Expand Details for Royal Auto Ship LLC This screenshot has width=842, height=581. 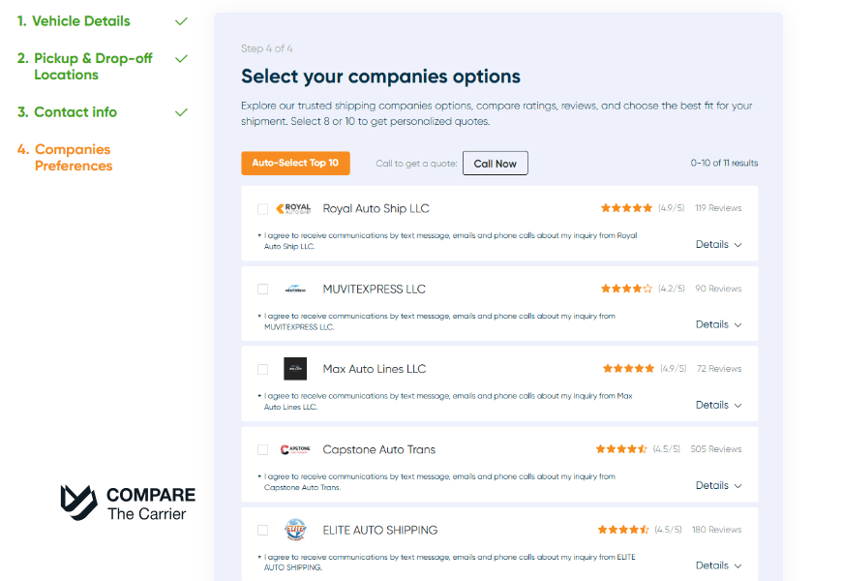click(718, 244)
